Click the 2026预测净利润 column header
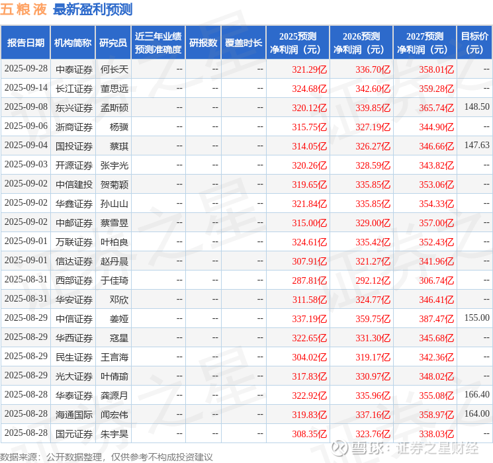This screenshot has height=463, width=493. 361,42
